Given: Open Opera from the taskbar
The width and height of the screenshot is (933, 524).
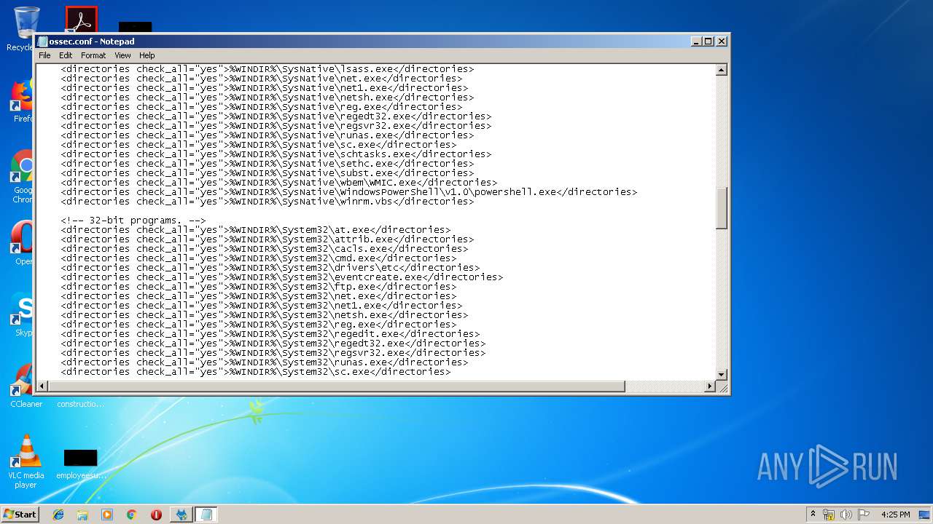Looking at the screenshot, I should [156, 515].
